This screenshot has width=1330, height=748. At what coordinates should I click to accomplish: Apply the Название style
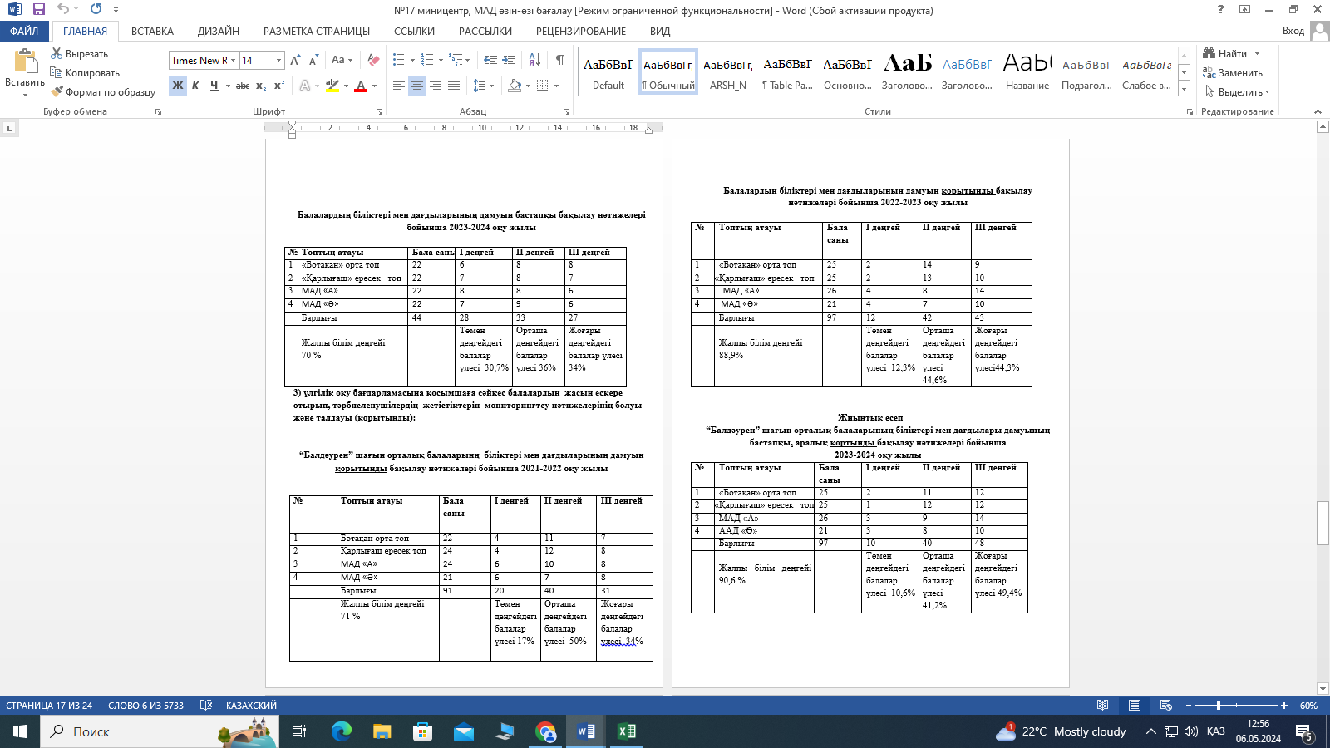(1027, 71)
